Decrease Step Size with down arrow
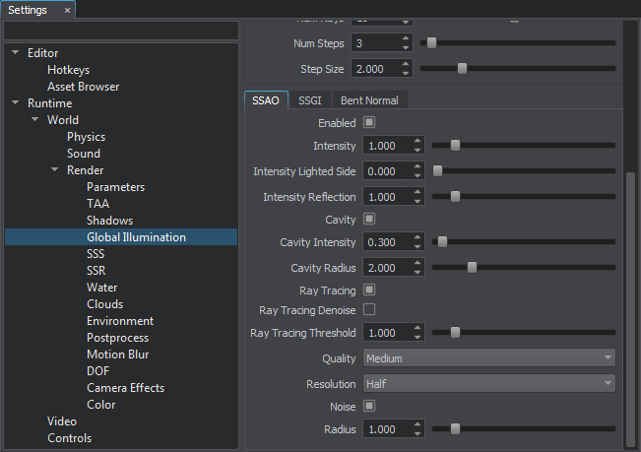The image size is (641, 452). click(x=406, y=74)
